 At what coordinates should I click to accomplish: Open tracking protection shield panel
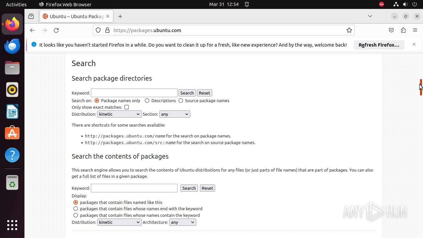[x=98, y=30]
